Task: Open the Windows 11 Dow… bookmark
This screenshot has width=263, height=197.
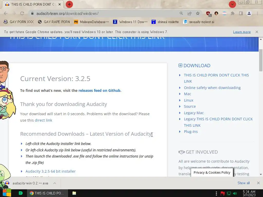Action: pyautogui.click(x=130, y=22)
